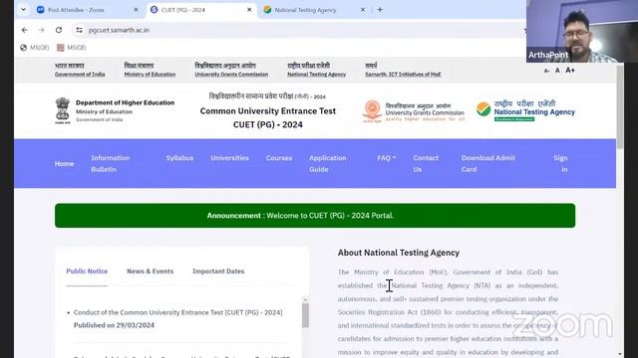The height and width of the screenshot is (358, 638).
Task: Click the Indian national emblem logo
Action: click(x=63, y=110)
